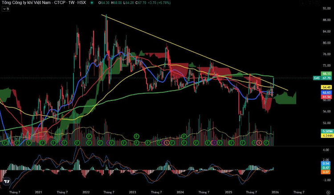Click the Tháng 7 label after 2026
Screen dimensions: 334x195
pyautogui.click(x=299, y=192)
